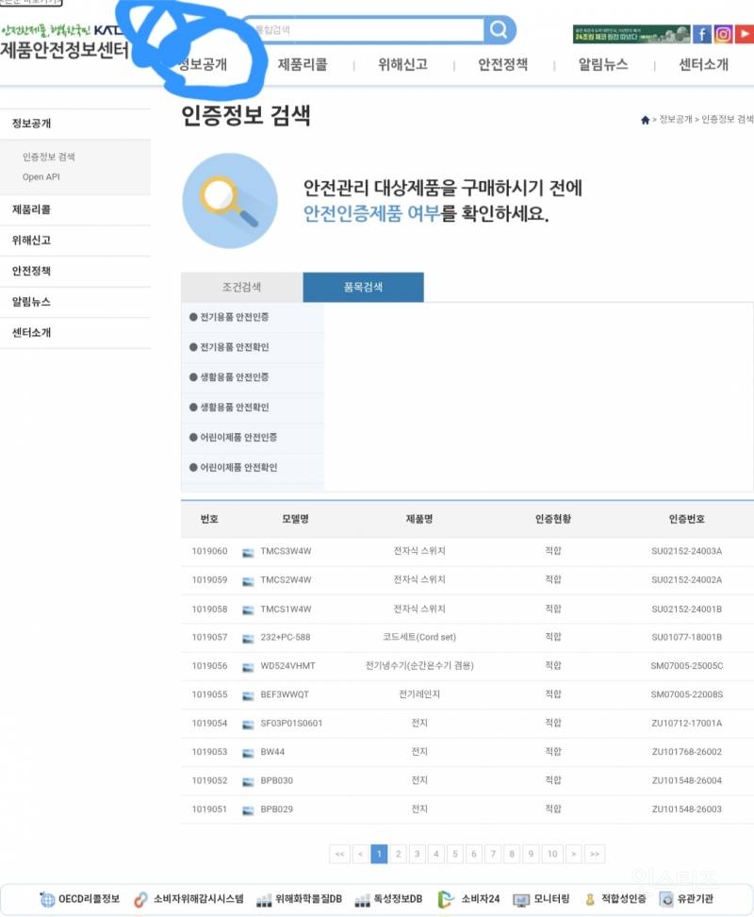Expand 안전정책 in left sidebar
The height and width of the screenshot is (917, 754).
click(75, 271)
